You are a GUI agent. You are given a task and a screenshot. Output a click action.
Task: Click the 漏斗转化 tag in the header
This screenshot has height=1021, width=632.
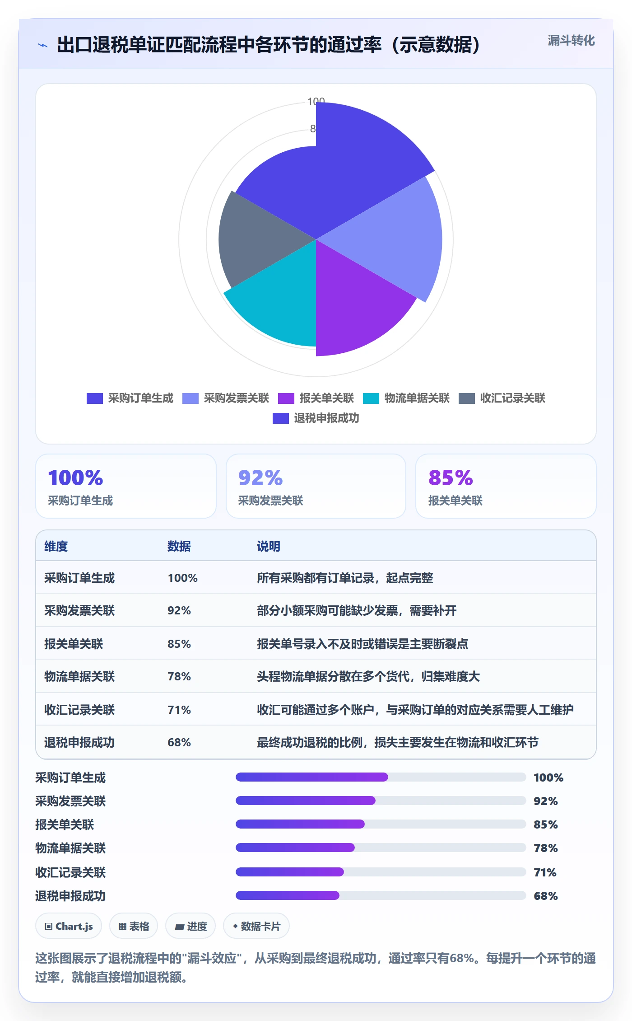pyautogui.click(x=571, y=41)
